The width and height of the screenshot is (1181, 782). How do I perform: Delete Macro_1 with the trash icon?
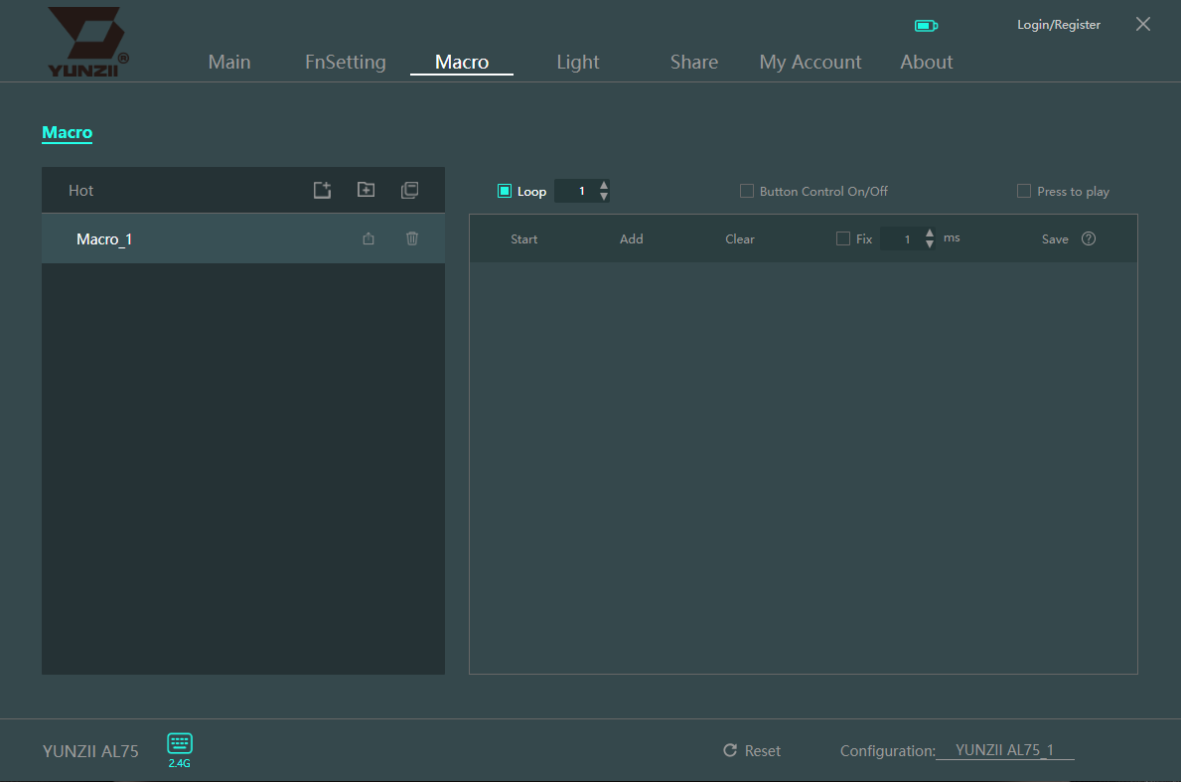point(412,238)
